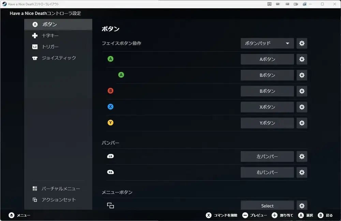This screenshot has height=221, width=341.
Task: Click the メニューボタン section heading
Action: [117, 192]
